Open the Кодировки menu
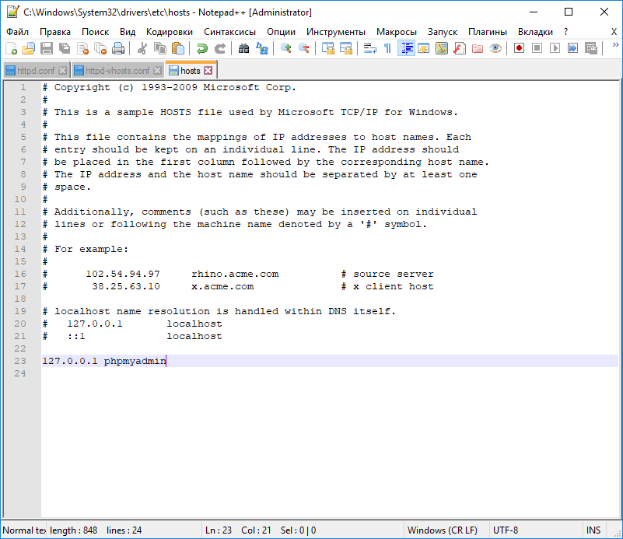 click(x=170, y=32)
